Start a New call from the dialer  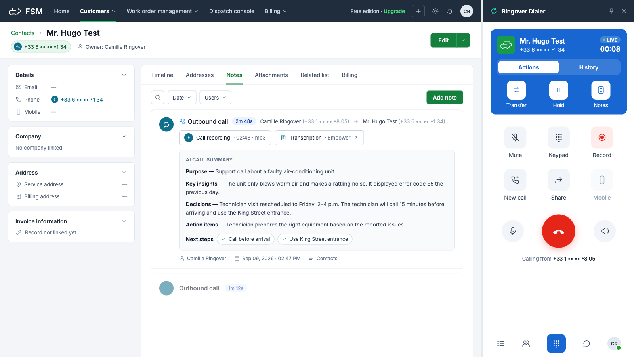coord(515,180)
